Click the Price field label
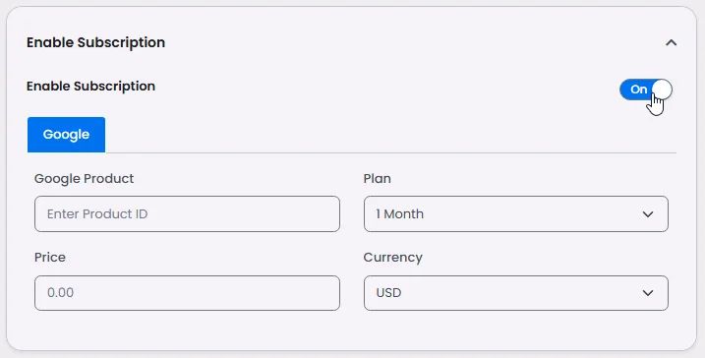Viewport: 705px width, 358px height. (50, 258)
